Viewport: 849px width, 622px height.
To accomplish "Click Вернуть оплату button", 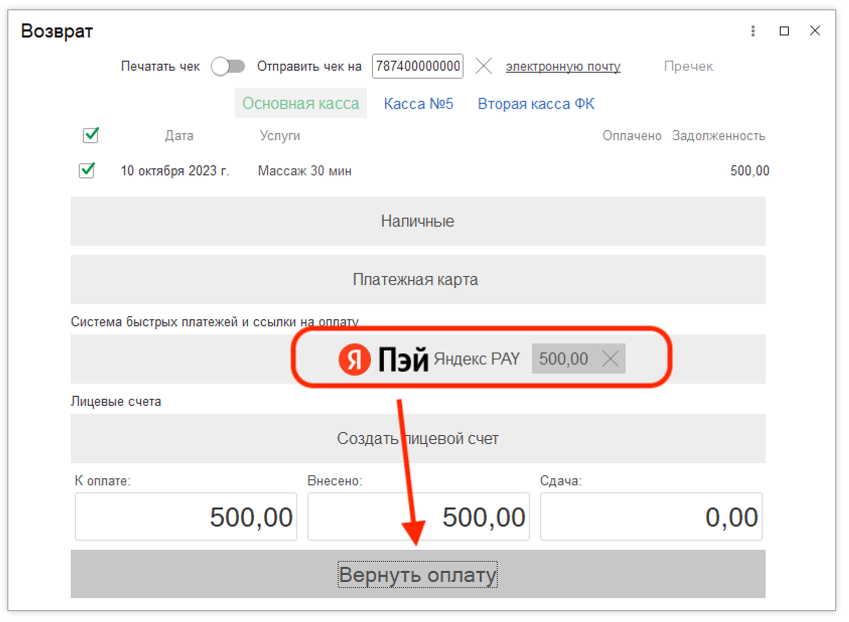I will pyautogui.click(x=418, y=574).
